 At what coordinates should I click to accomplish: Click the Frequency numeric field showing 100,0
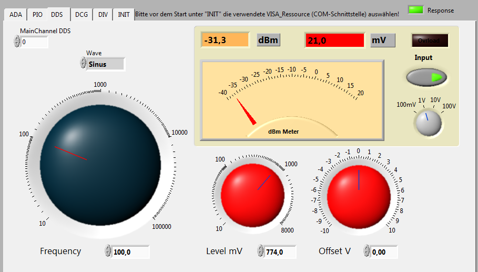[130, 252]
